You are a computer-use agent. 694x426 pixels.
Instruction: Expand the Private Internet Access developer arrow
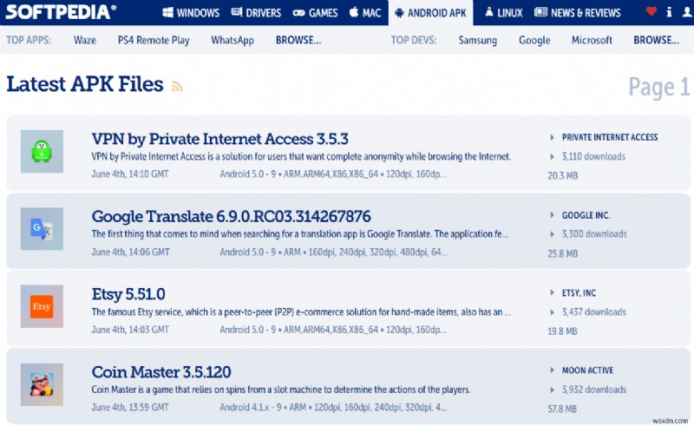[x=553, y=137]
